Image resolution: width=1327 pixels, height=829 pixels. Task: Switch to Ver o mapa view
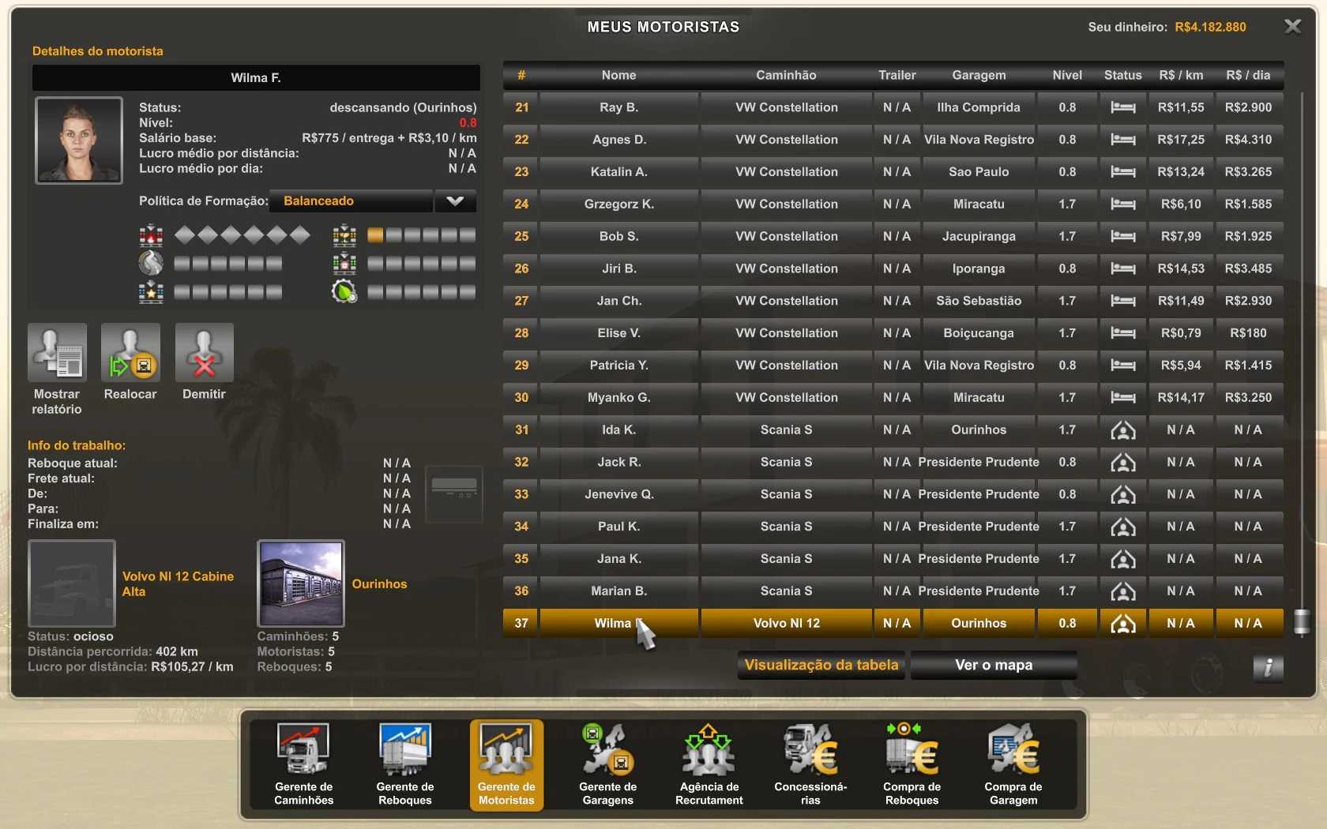[993, 665]
